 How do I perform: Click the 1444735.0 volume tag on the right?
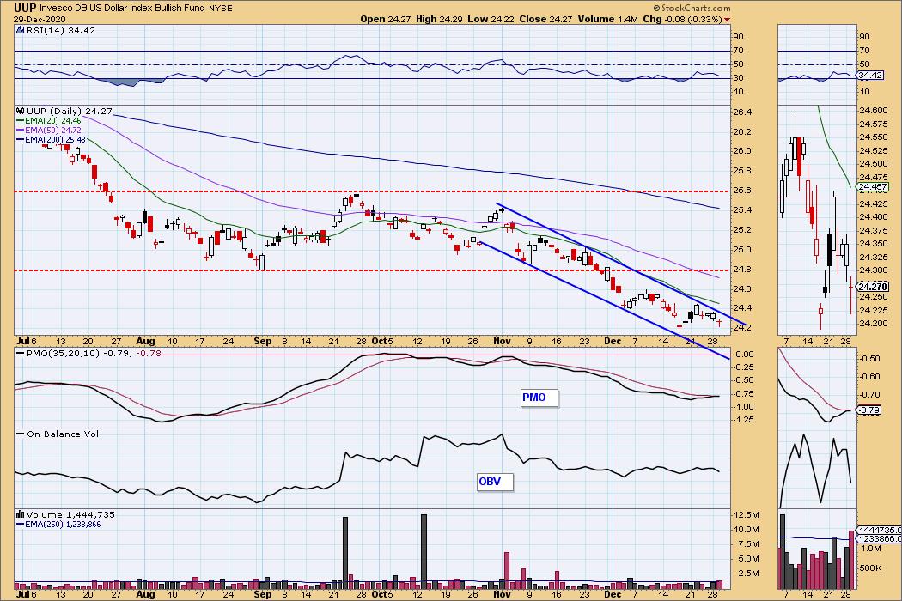click(879, 530)
